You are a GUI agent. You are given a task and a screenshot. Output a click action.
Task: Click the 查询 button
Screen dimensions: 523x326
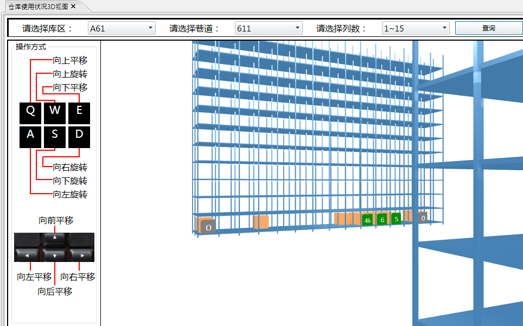click(x=489, y=28)
